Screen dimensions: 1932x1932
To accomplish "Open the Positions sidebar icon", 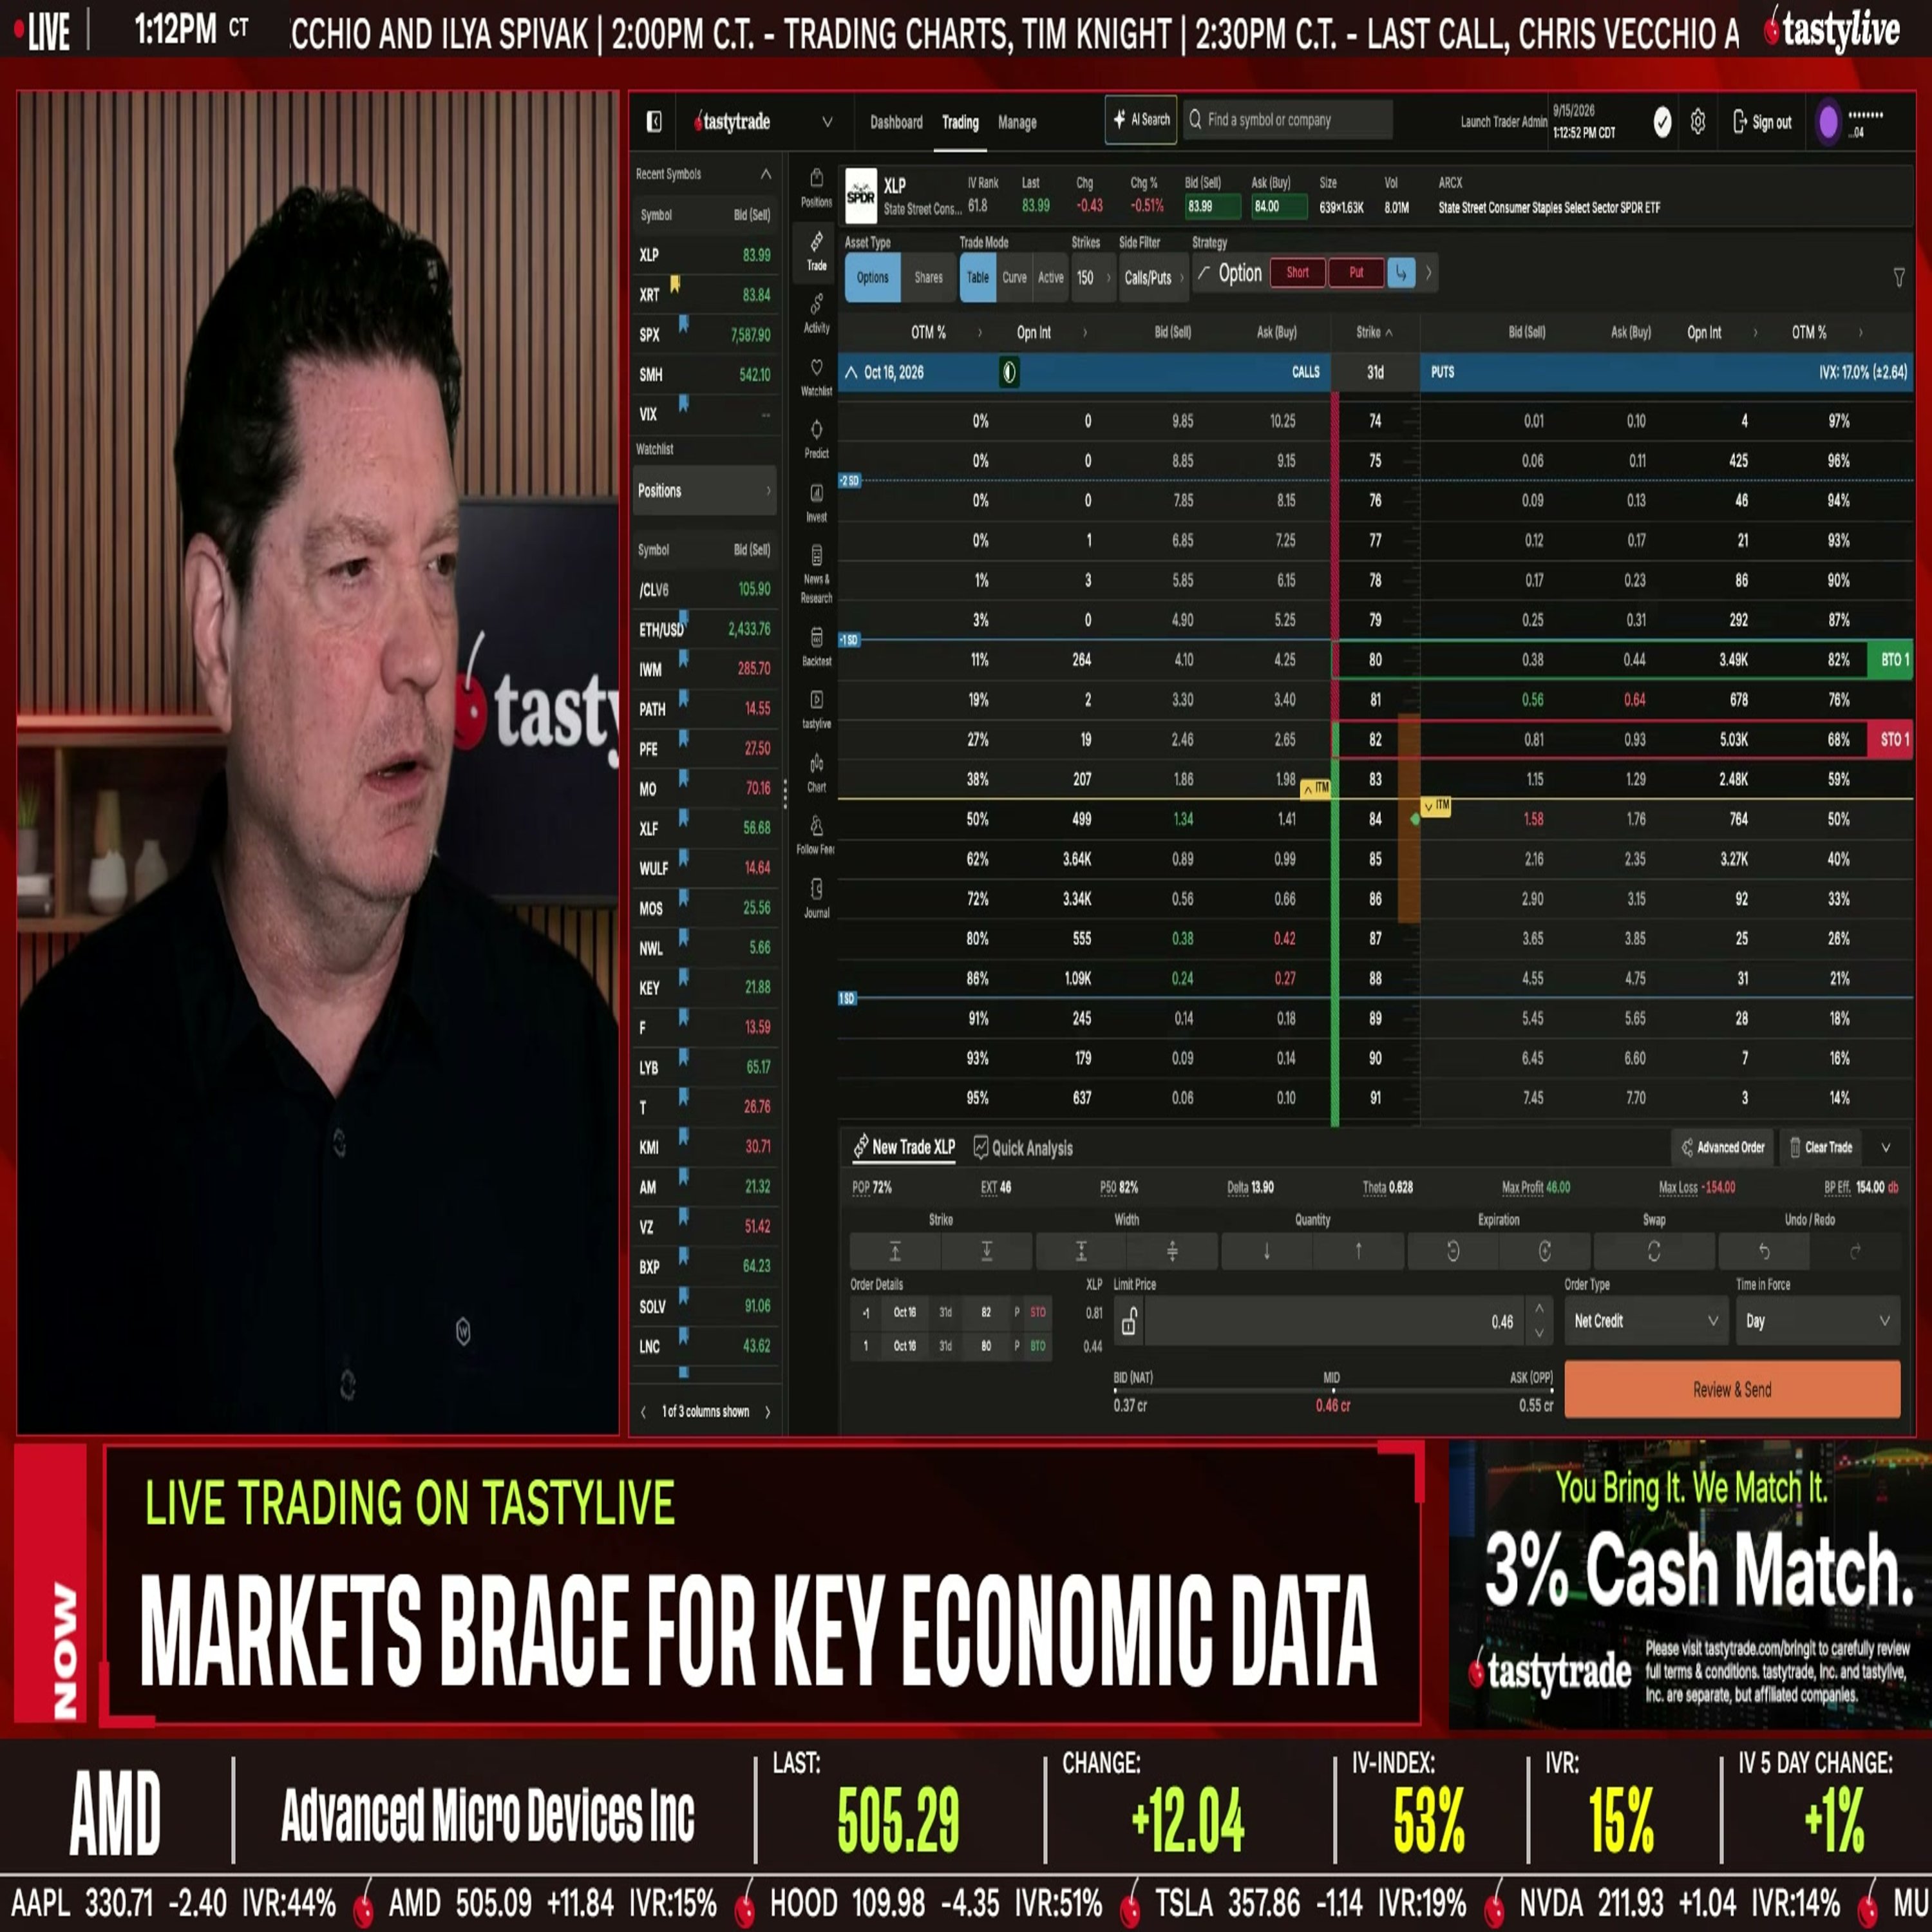I will 816,187.
